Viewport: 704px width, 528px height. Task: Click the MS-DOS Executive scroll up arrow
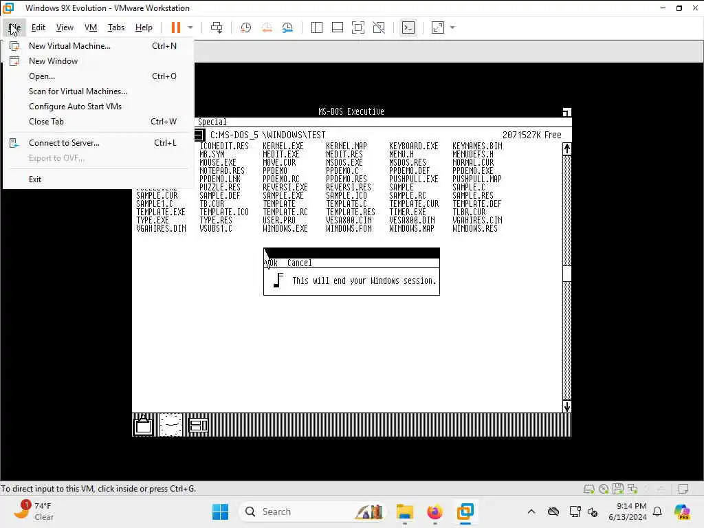point(567,148)
